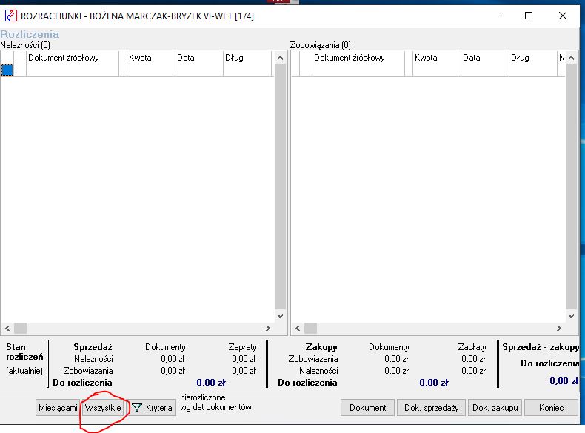The height and width of the screenshot is (433, 585).
Task: Select Dług column header in Zobowiązania table
Action: click(x=532, y=58)
